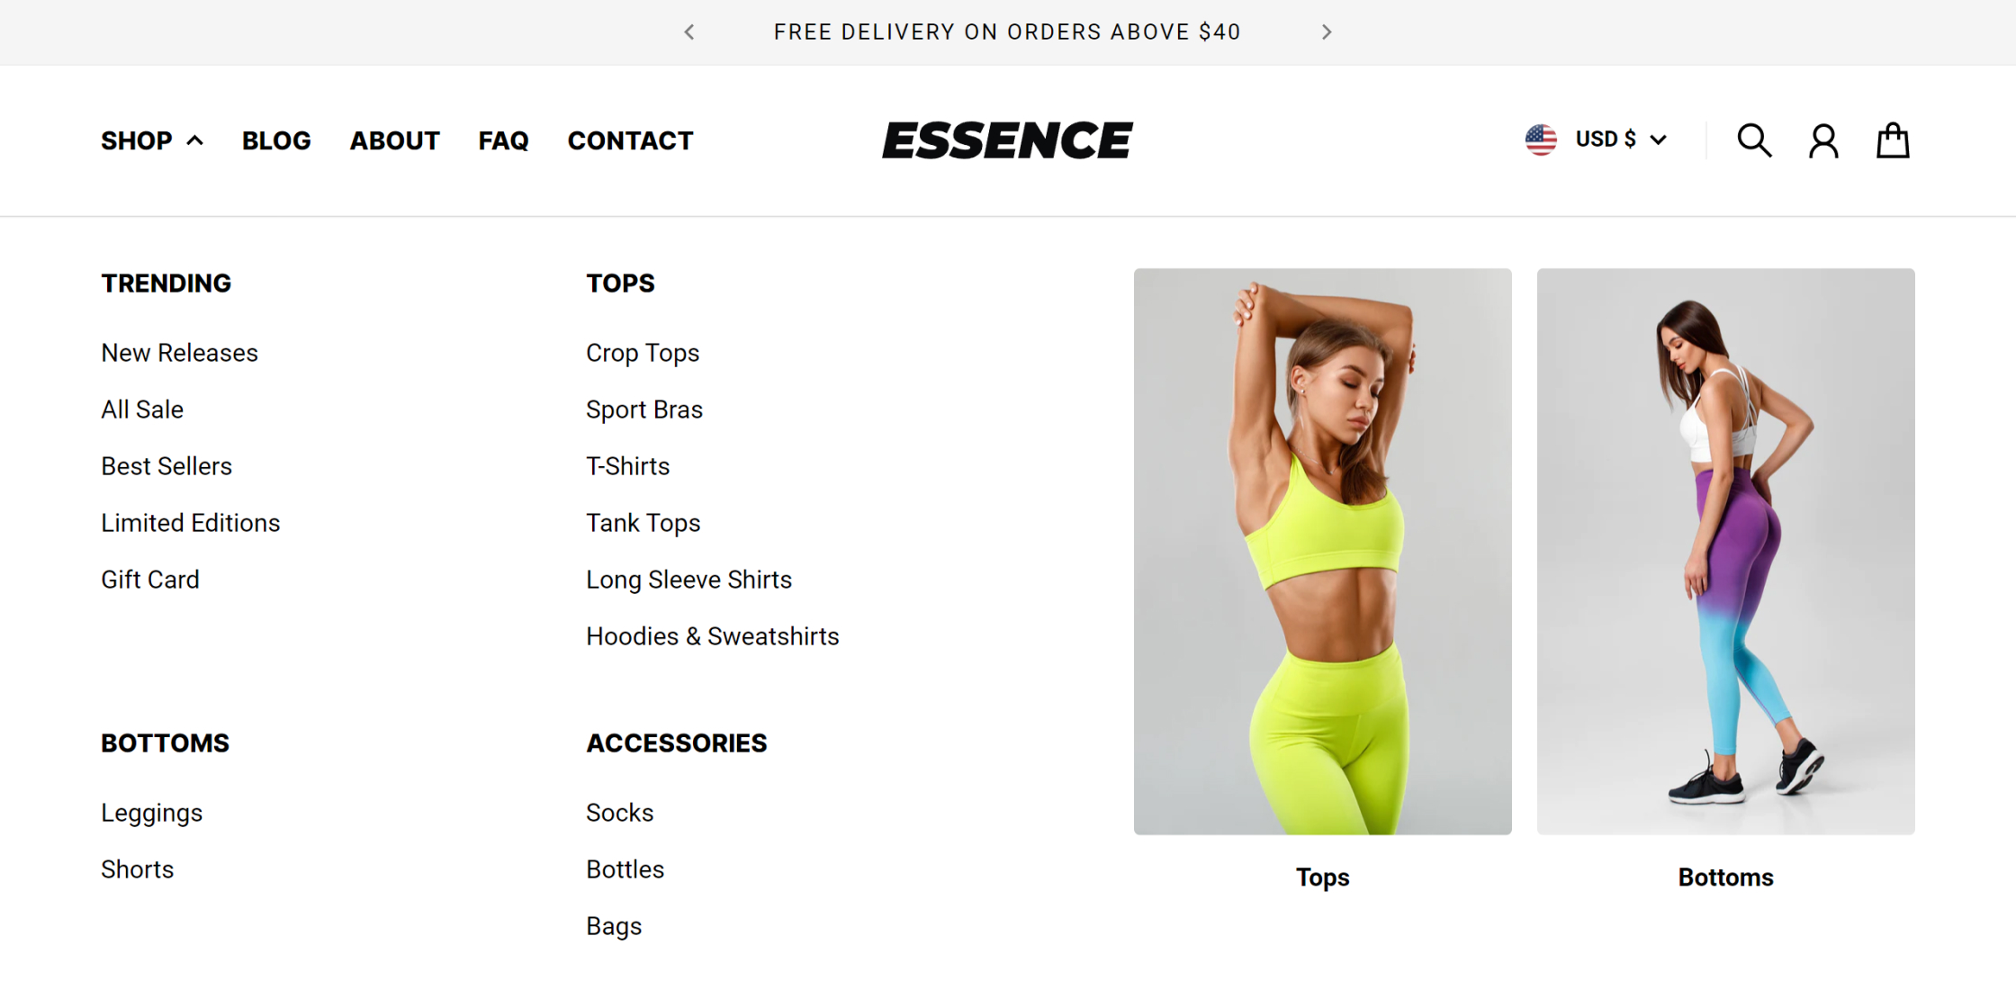Image resolution: width=2016 pixels, height=1008 pixels.
Task: Go to the BLOG menu item
Action: coord(276,140)
